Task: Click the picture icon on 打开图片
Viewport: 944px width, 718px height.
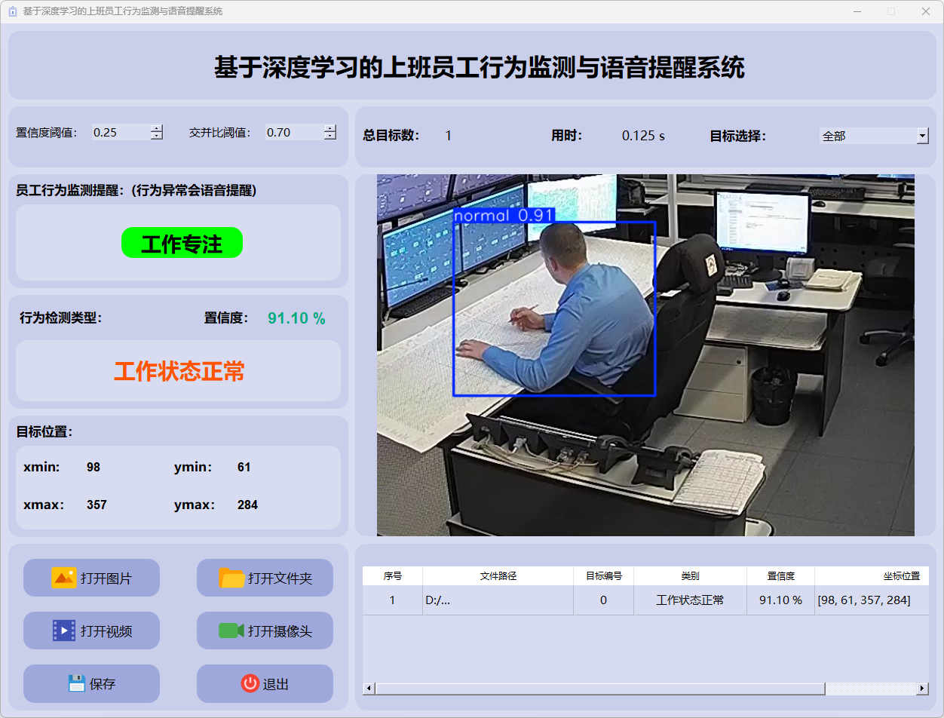Action: point(64,578)
